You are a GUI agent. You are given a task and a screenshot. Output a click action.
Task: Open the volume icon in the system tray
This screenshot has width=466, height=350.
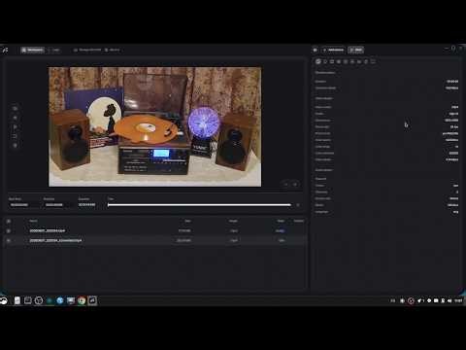[x=449, y=300]
